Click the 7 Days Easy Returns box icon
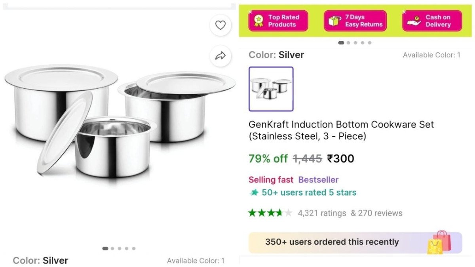 334,21
